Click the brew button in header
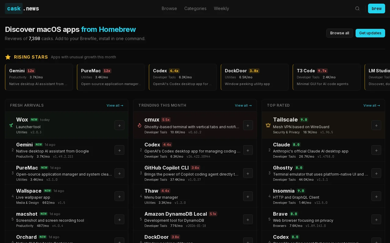Image resolution: width=390 pixels, height=243 pixels. point(377,9)
